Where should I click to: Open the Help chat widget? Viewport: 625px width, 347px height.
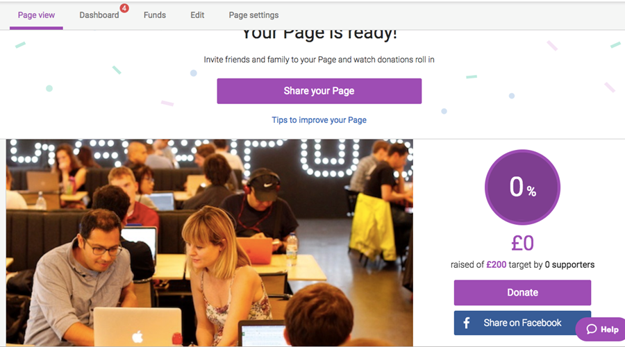[x=601, y=329]
